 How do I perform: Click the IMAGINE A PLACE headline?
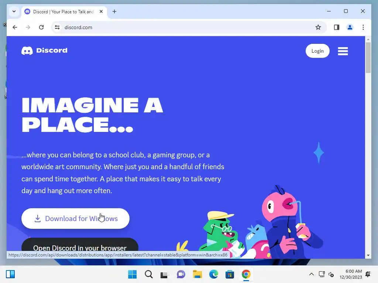pos(92,115)
